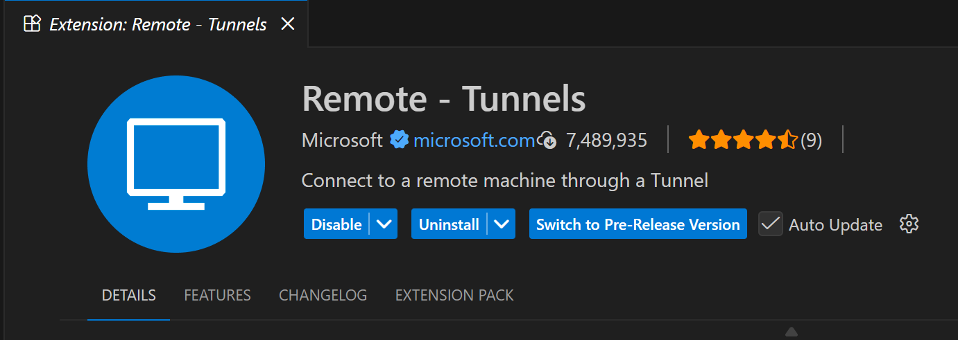Image resolution: width=958 pixels, height=340 pixels.
Task: Click Switch to Pre-Release Version
Action: (x=638, y=224)
